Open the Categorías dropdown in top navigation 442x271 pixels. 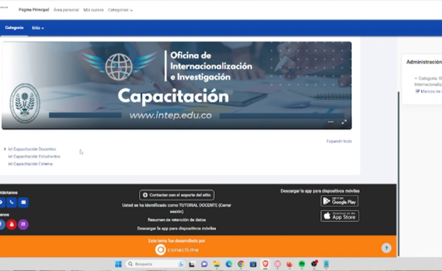click(120, 10)
